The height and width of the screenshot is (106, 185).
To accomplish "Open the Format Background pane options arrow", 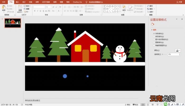I will click(177, 19).
